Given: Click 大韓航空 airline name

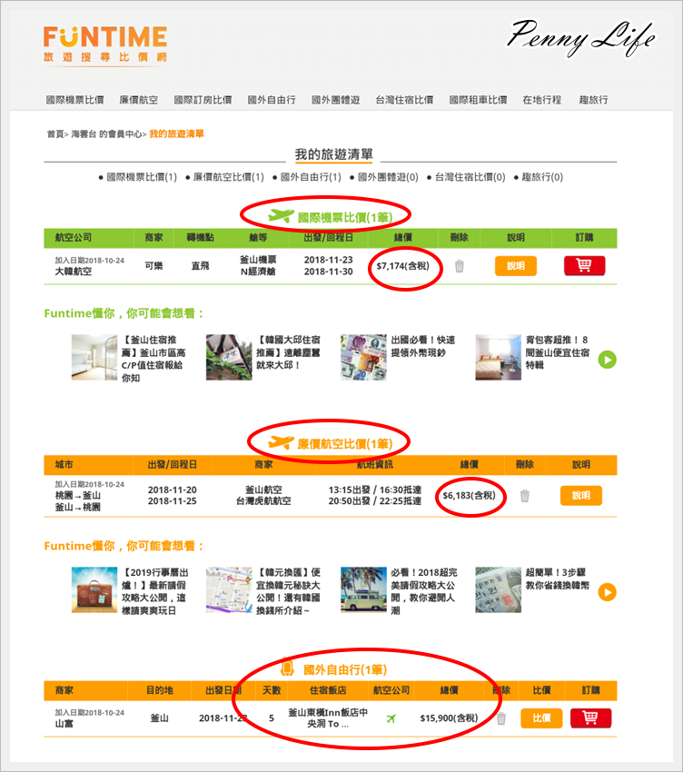Looking at the screenshot, I should pyautogui.click(x=74, y=272).
